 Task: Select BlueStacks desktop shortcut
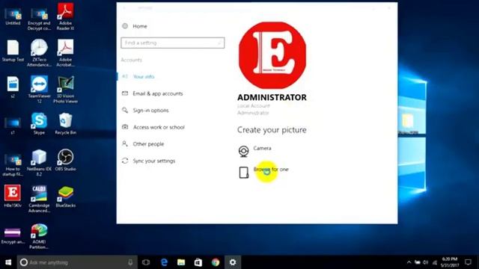coord(65,197)
